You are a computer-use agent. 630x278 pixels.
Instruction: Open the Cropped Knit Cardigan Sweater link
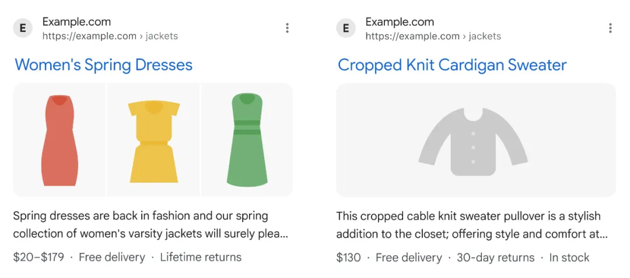[x=452, y=65]
